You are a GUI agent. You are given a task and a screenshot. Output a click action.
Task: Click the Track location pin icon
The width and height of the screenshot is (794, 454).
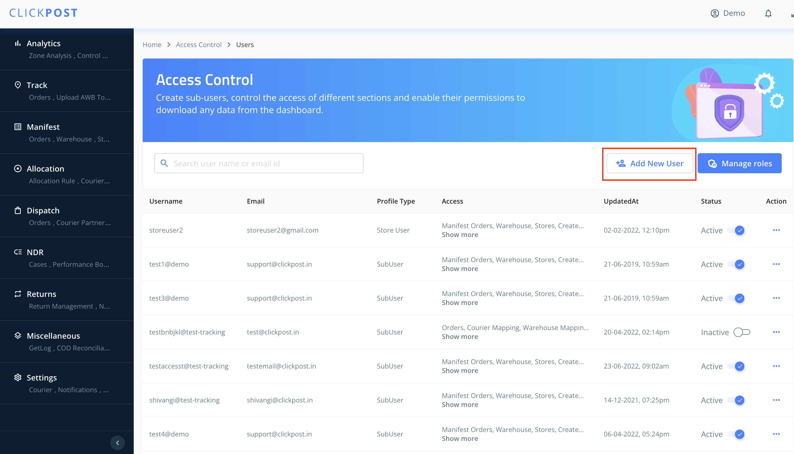click(18, 85)
